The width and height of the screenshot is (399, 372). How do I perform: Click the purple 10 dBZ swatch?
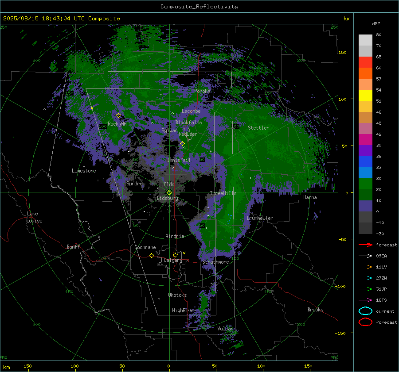(365, 206)
